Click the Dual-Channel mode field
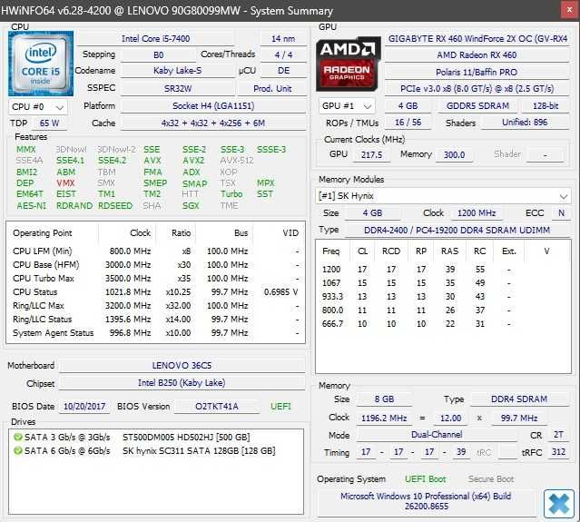This screenshot has height=522, width=580. coord(437,435)
